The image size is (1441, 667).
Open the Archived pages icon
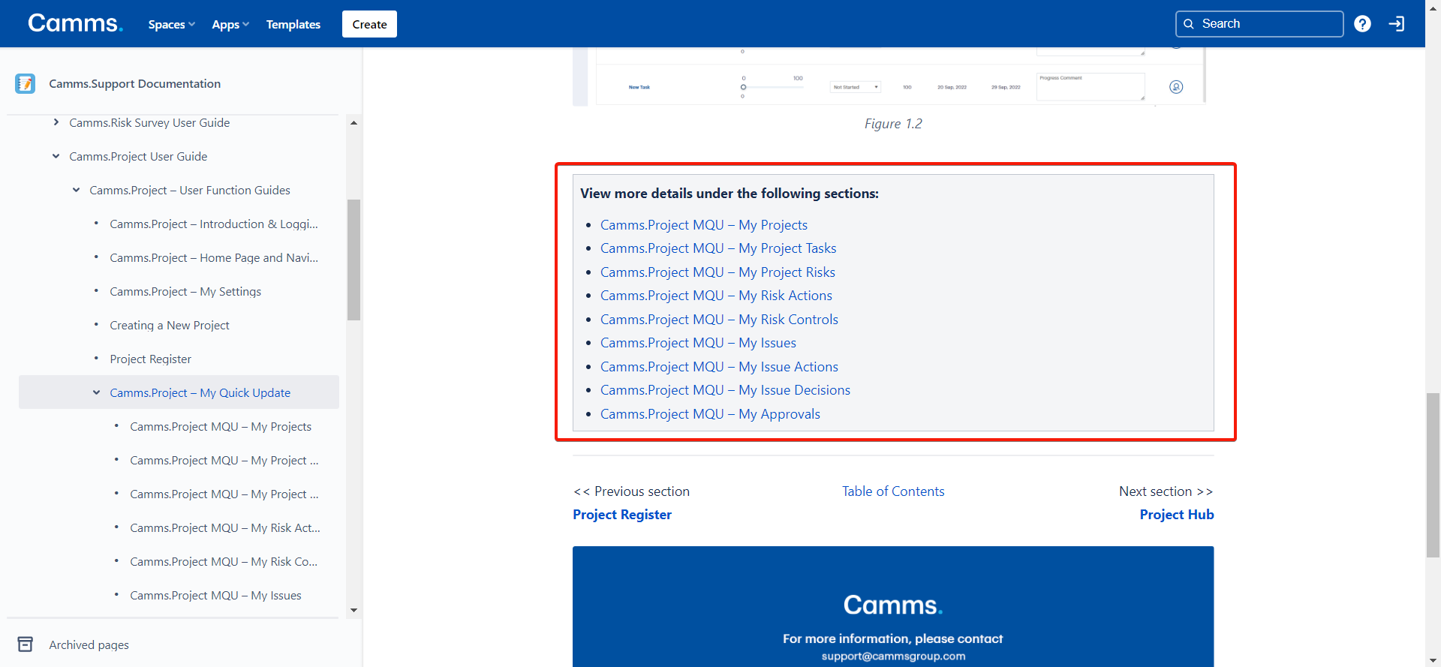[25, 644]
